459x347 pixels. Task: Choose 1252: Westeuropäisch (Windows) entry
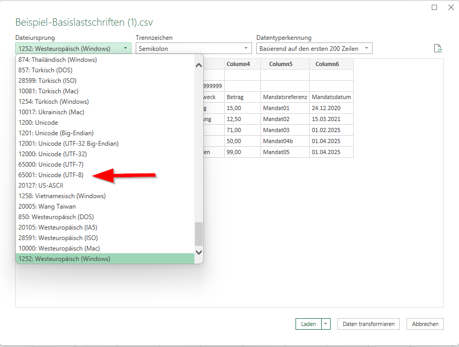pyautogui.click(x=64, y=258)
